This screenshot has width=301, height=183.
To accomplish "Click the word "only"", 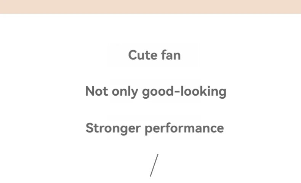I will 125,92.
